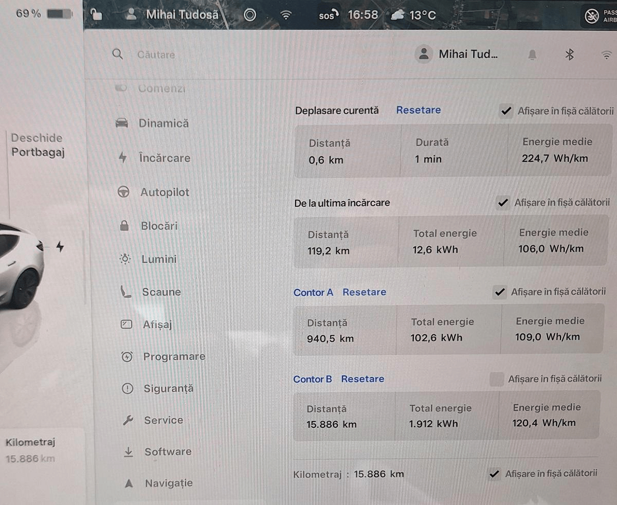Tap the search magnifier icon

118,55
